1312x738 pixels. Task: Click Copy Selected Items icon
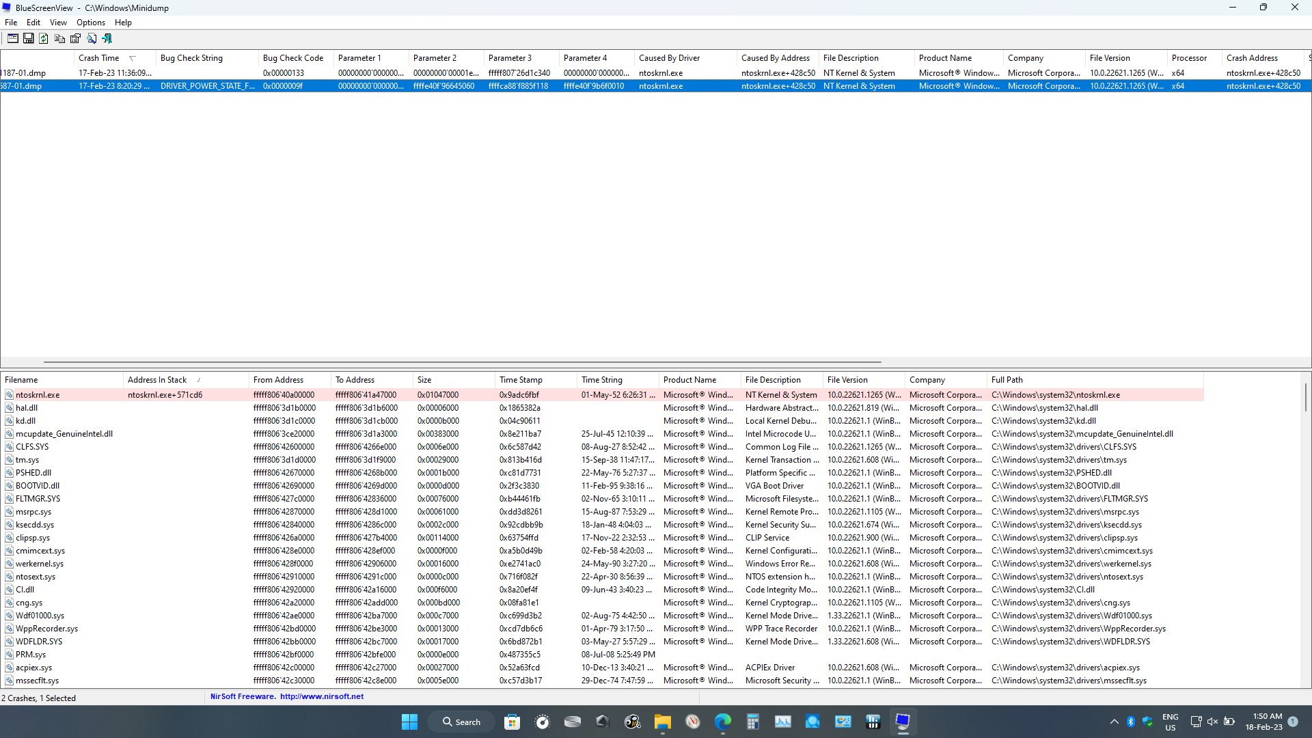[59, 39]
